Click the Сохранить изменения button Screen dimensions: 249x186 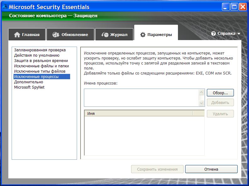click(x=158, y=169)
